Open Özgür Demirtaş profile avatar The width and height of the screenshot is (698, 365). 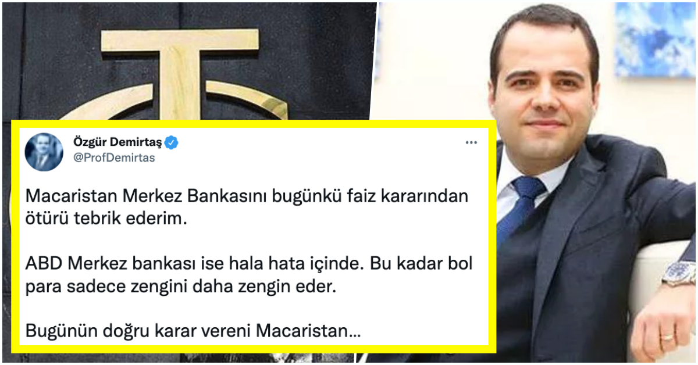(44, 152)
